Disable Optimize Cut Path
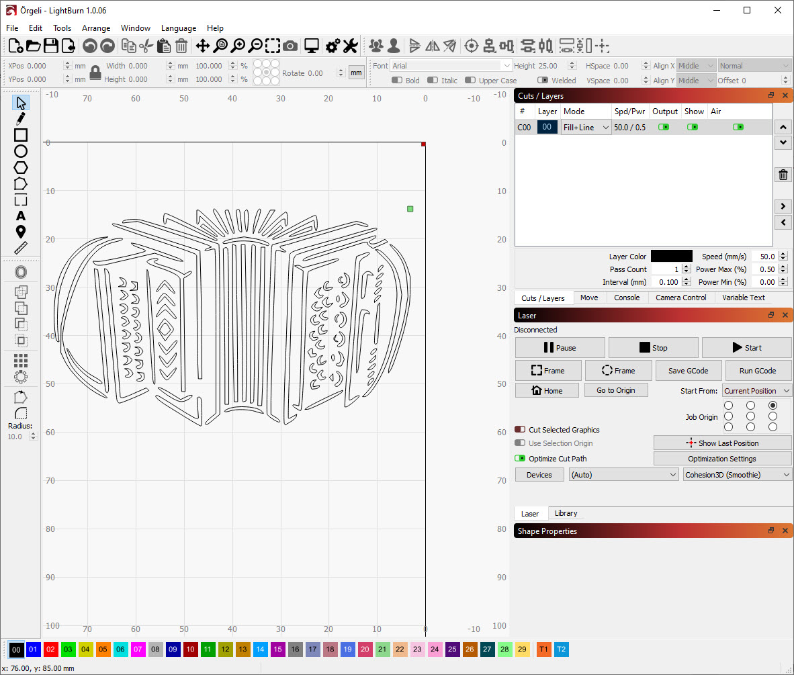Viewport: 794px width, 675px height. (x=520, y=459)
